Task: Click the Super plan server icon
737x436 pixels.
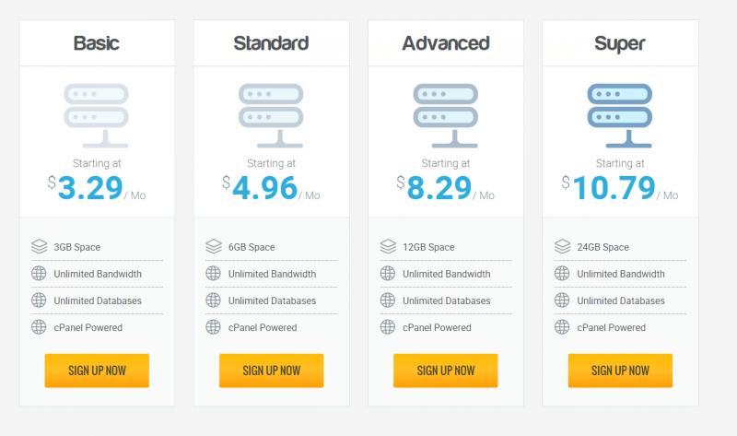Action: pyautogui.click(x=619, y=116)
